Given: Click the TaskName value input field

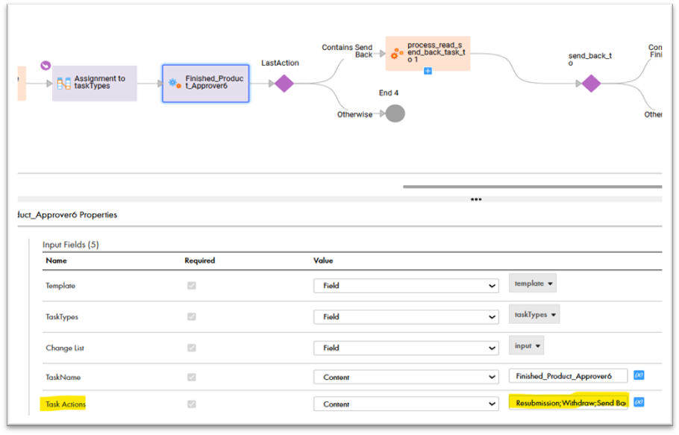Looking at the screenshot, I should [x=568, y=376].
